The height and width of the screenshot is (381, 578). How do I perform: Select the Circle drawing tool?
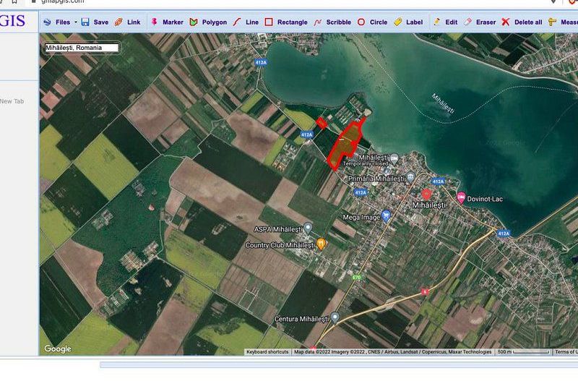tap(373, 22)
